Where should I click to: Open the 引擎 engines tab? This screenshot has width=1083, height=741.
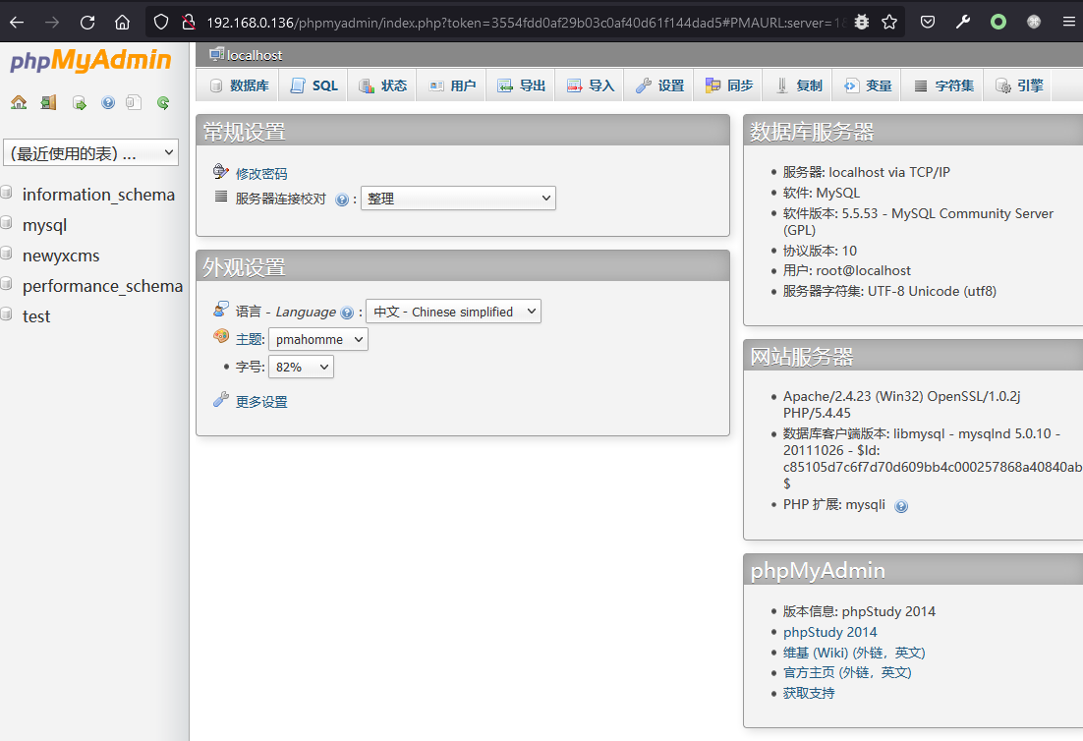[x=1019, y=85]
